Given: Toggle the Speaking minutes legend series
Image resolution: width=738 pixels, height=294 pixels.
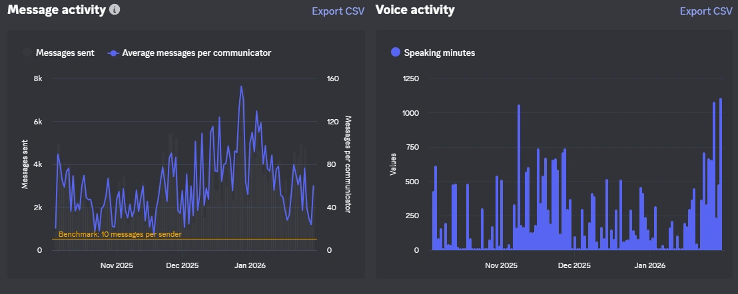Looking at the screenshot, I should pos(433,53).
